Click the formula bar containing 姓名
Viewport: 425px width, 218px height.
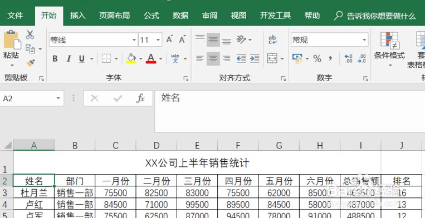point(290,111)
